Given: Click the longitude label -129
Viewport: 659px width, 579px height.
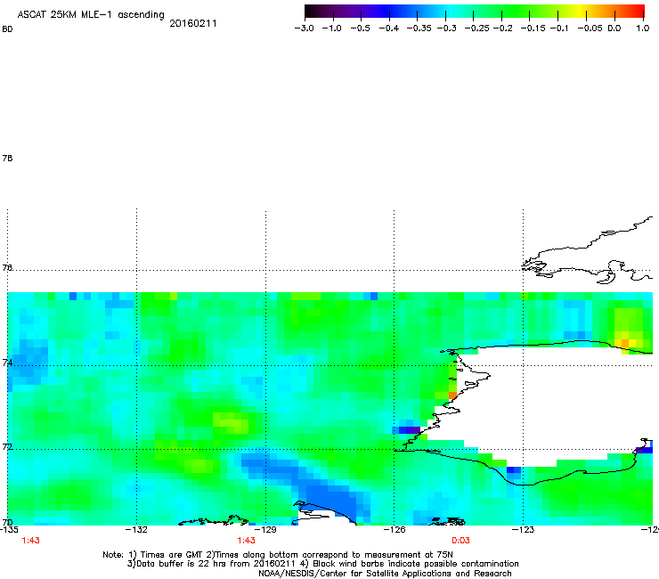Looking at the screenshot, I should point(265,530).
